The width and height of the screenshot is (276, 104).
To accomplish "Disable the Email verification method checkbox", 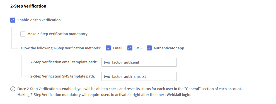I will tap(108, 48).
